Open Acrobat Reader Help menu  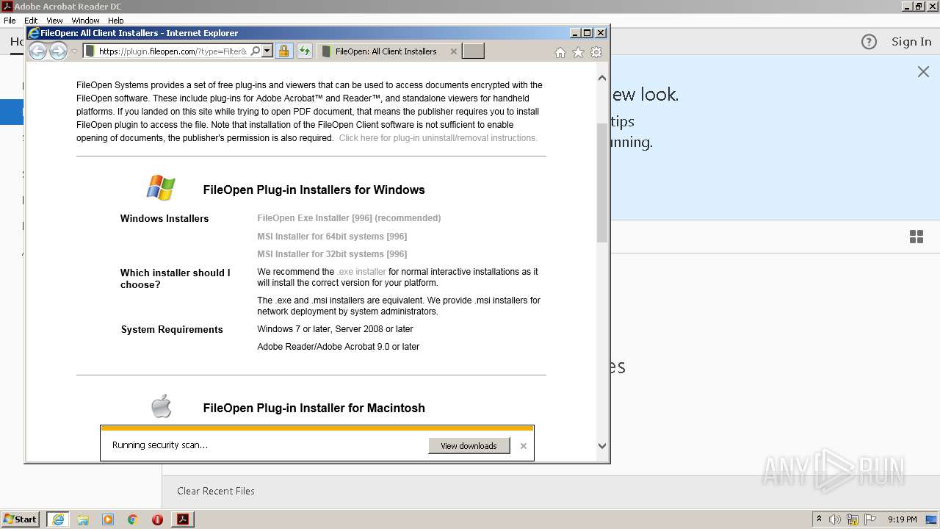(x=116, y=21)
